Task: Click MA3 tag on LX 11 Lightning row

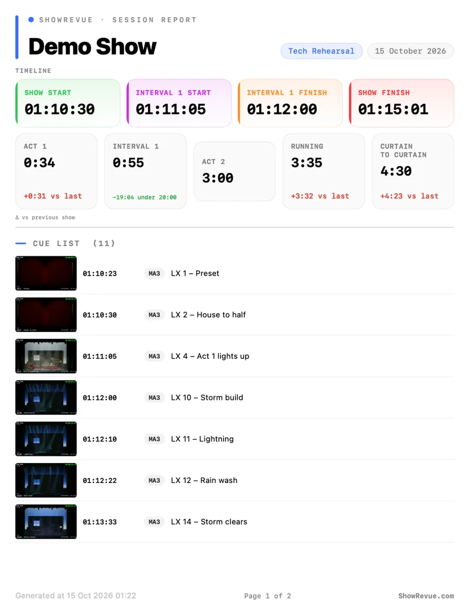Action: (154, 439)
